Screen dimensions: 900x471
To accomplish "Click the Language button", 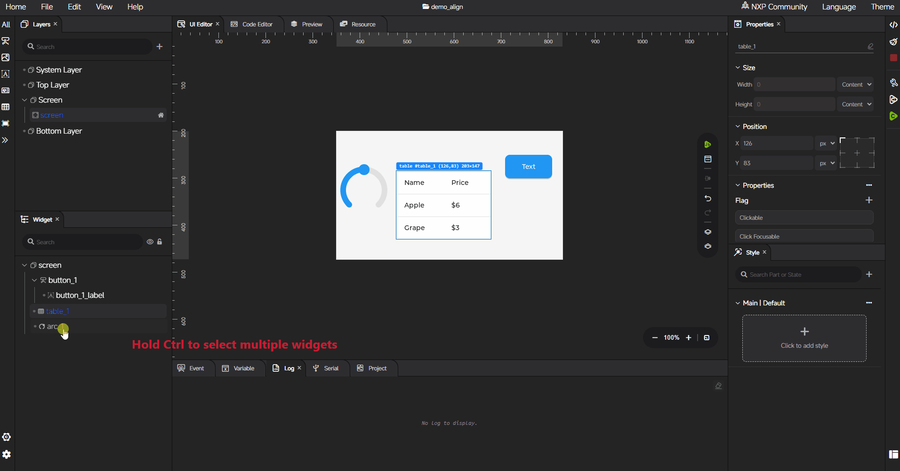I will click(839, 7).
